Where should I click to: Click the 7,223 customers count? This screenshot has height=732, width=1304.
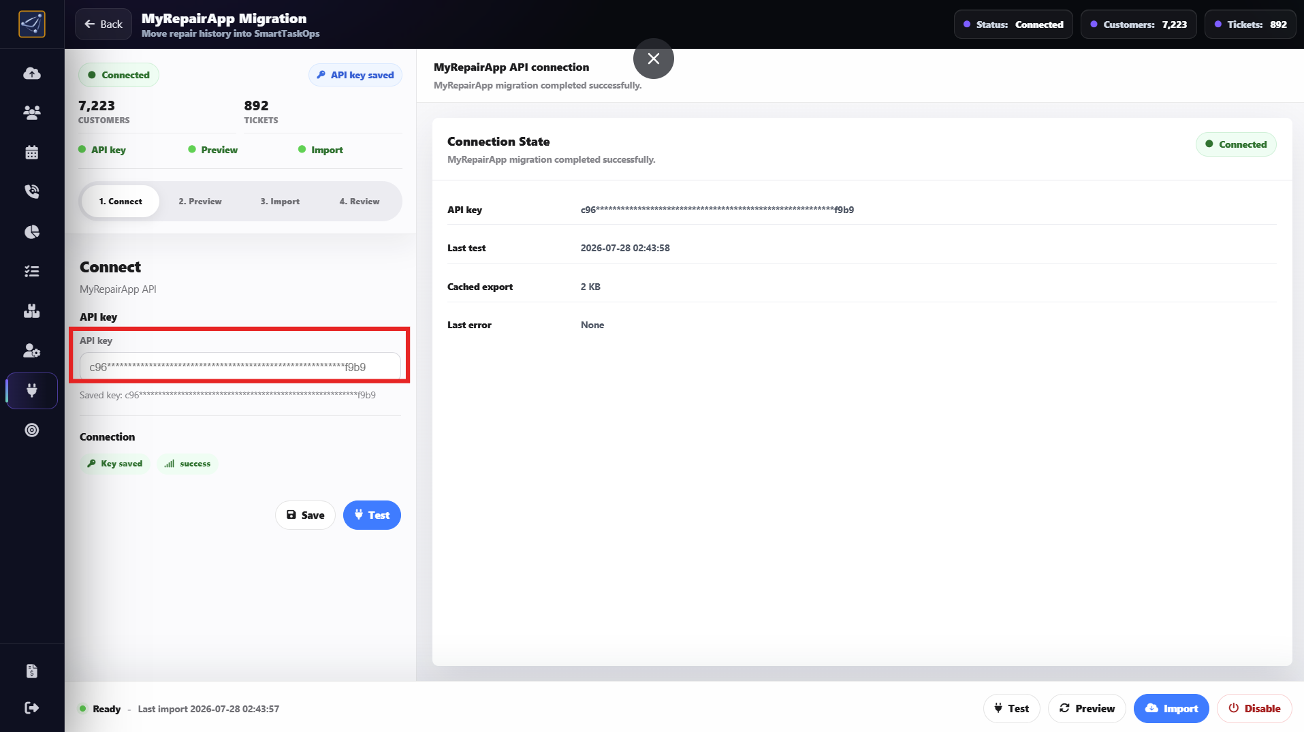[97, 106]
